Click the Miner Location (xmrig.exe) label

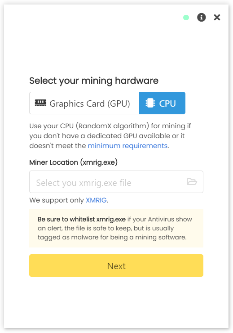pyautogui.click(x=73, y=162)
